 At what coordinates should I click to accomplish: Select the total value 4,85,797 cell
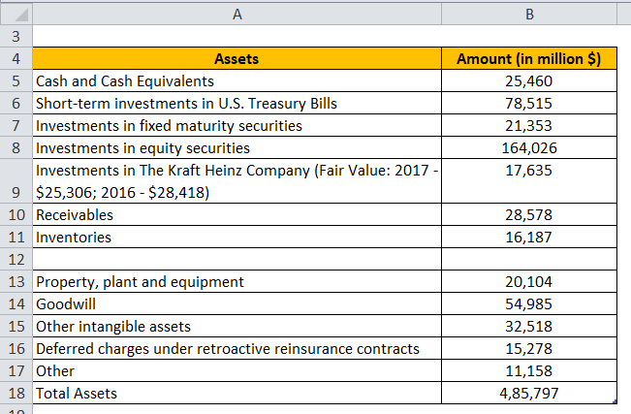529,393
